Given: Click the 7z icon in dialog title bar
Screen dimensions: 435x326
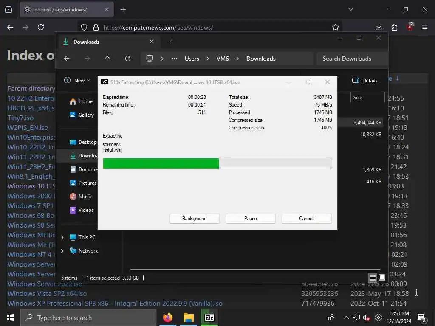Looking at the screenshot, I should click(x=105, y=82).
